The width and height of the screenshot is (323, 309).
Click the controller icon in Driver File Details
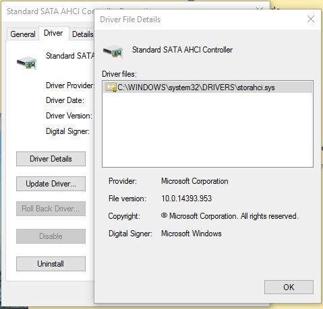(113, 51)
